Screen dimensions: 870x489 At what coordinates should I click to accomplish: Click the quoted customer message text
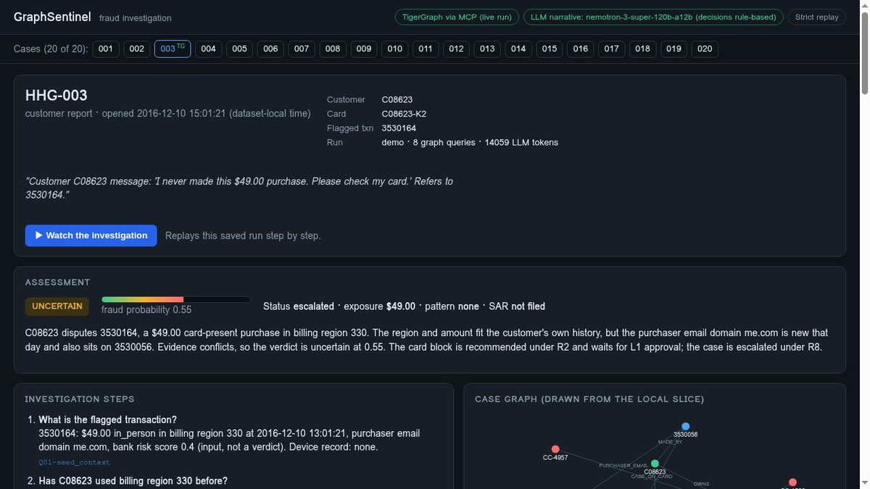(x=239, y=188)
